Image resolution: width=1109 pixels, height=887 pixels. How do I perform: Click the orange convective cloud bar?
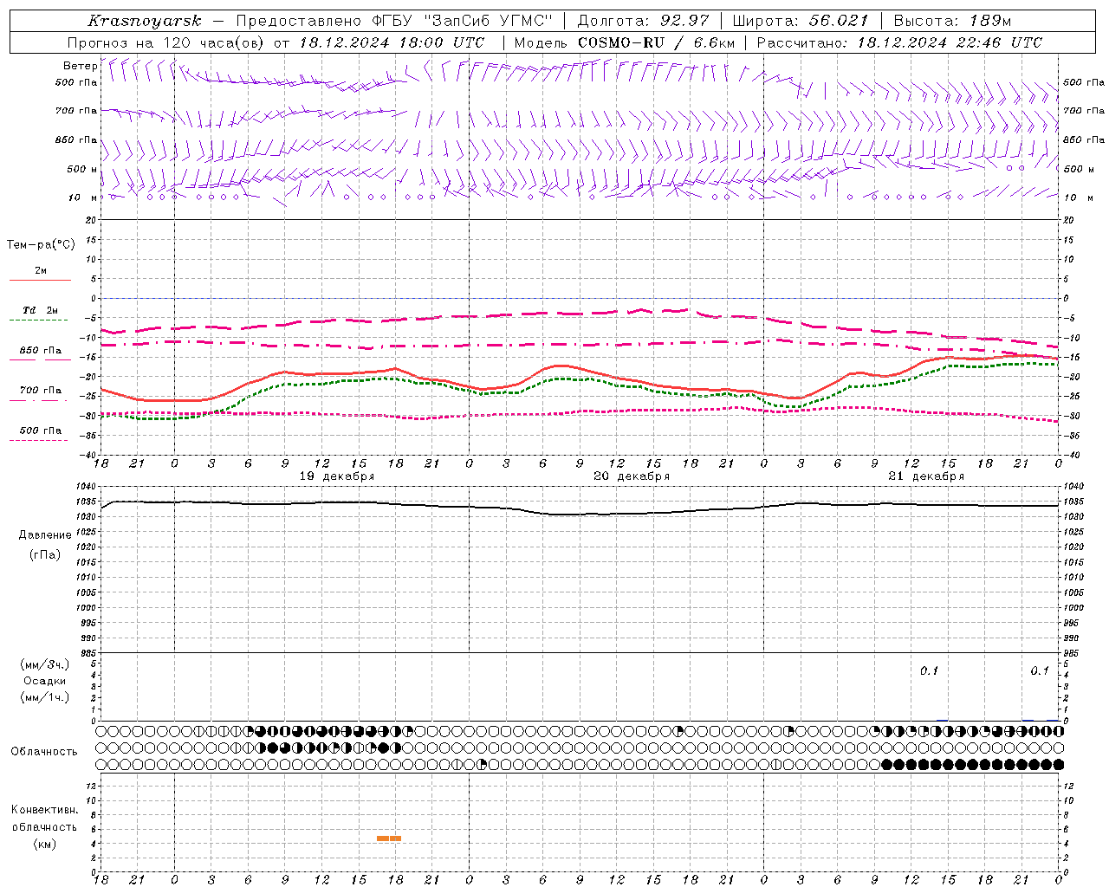point(389,838)
